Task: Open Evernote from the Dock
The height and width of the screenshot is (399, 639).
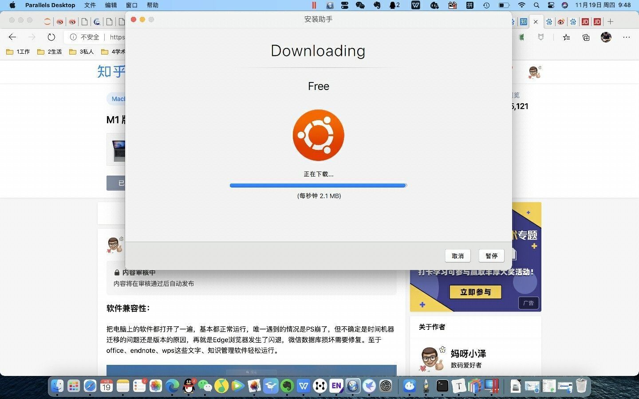Action: click(287, 386)
